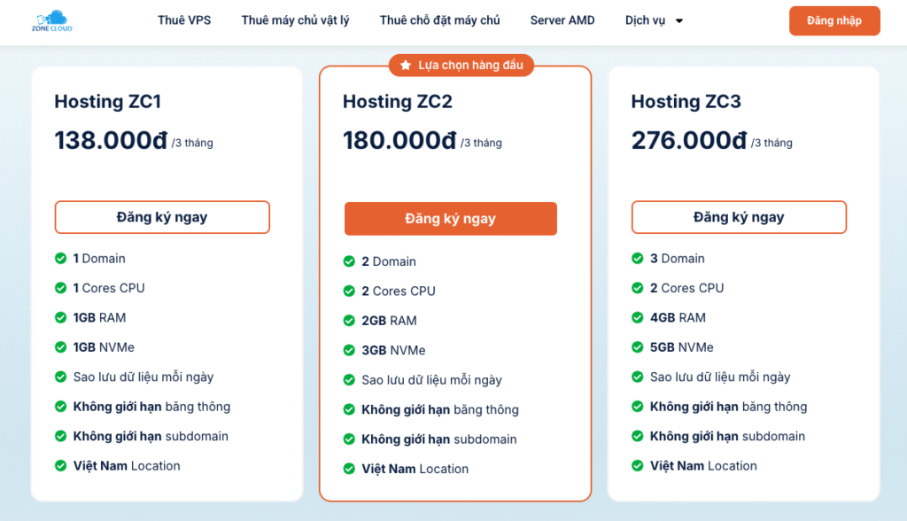
Task: Click check icon beside ZC3 3 Domain
Action: point(638,259)
